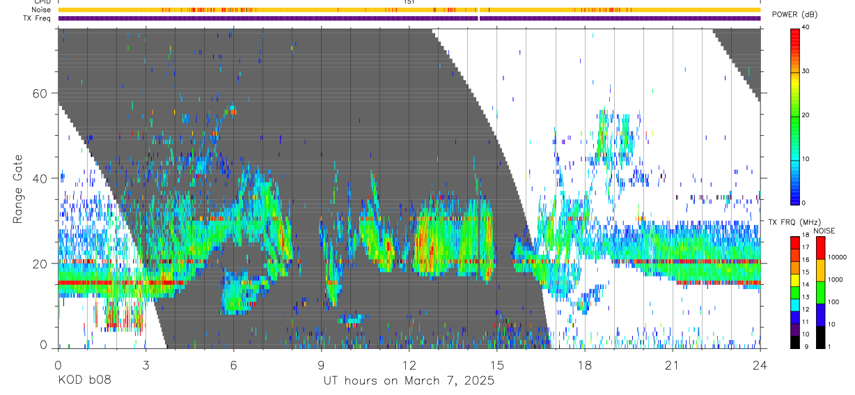Click the orange swatch of the NOISE legend
Viewport: 855px width, 395px height.
[820, 270]
